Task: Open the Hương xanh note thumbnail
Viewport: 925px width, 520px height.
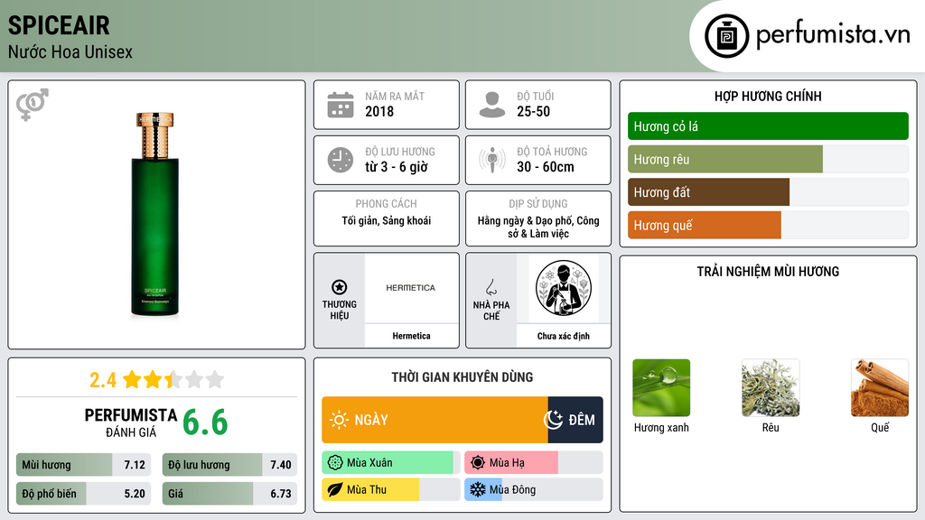Action: point(661,388)
